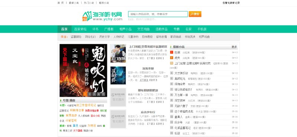This screenshot has width=297, height=137.
Task: Switch banner to slide 1
Action: (85, 94)
